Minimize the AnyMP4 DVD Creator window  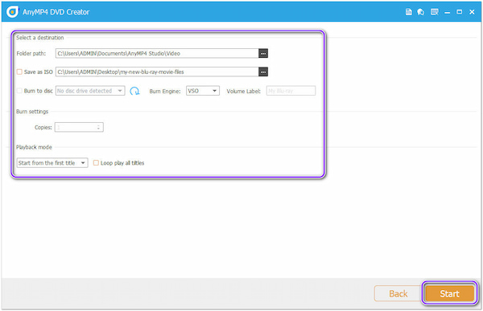coord(448,12)
